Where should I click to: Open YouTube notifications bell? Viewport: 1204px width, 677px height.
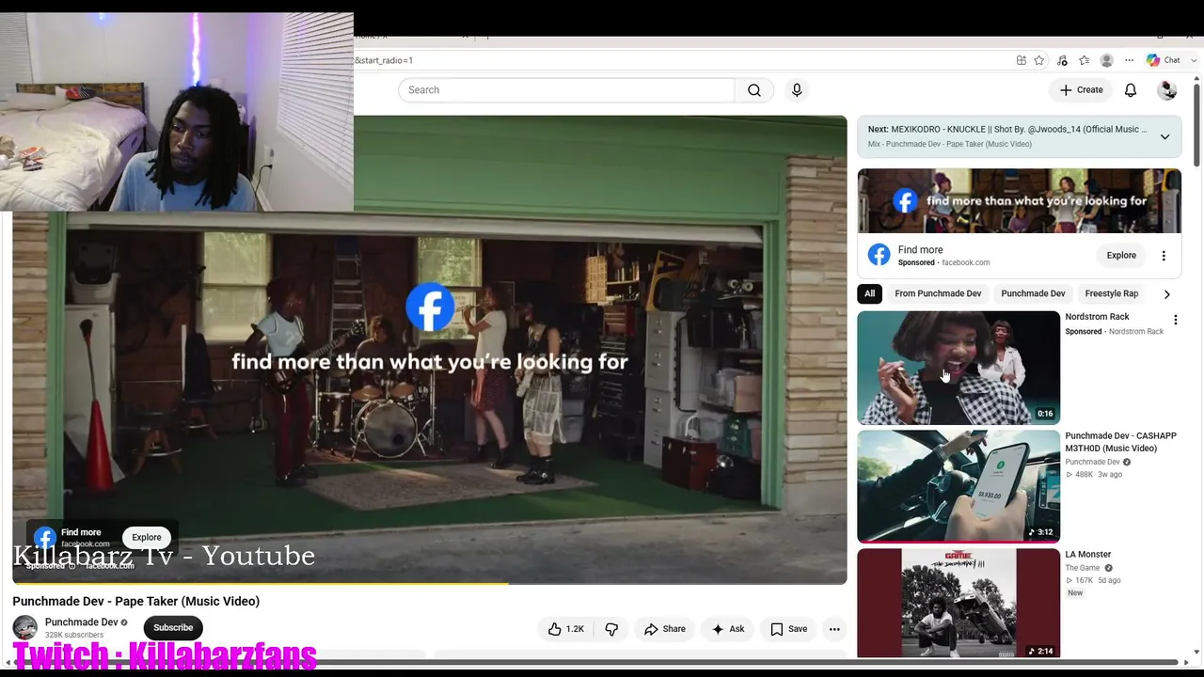[x=1131, y=90]
